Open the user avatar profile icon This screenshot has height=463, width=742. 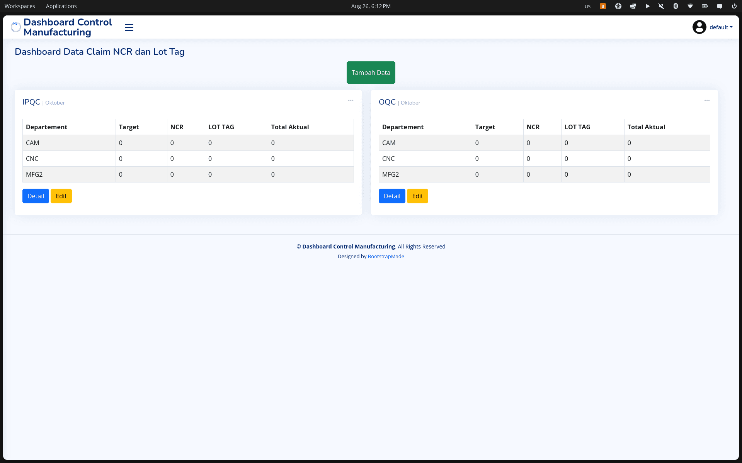click(x=699, y=27)
